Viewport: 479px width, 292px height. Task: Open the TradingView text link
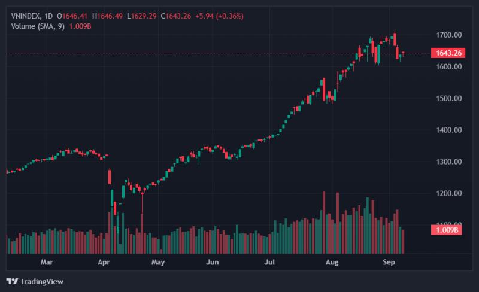(42, 281)
